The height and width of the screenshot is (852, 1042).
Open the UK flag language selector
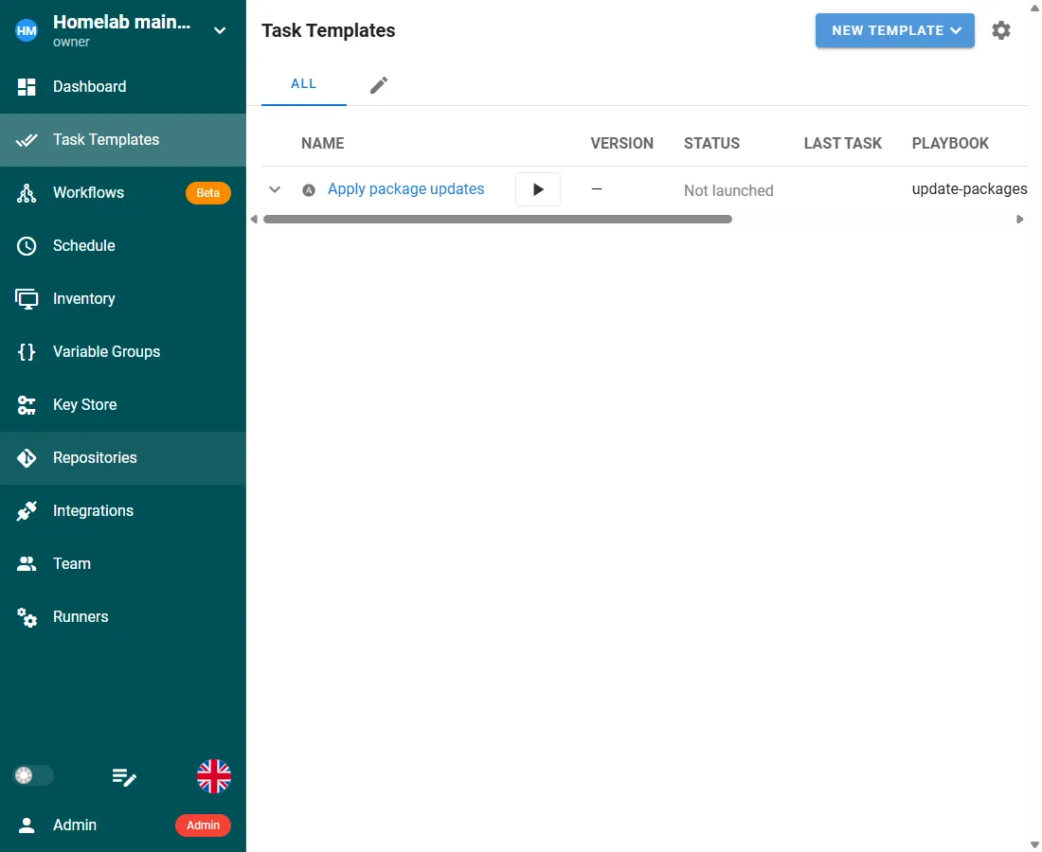pos(214,776)
